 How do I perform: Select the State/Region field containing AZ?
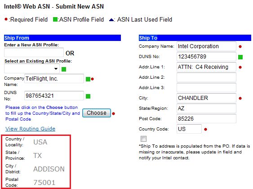coord(206,108)
